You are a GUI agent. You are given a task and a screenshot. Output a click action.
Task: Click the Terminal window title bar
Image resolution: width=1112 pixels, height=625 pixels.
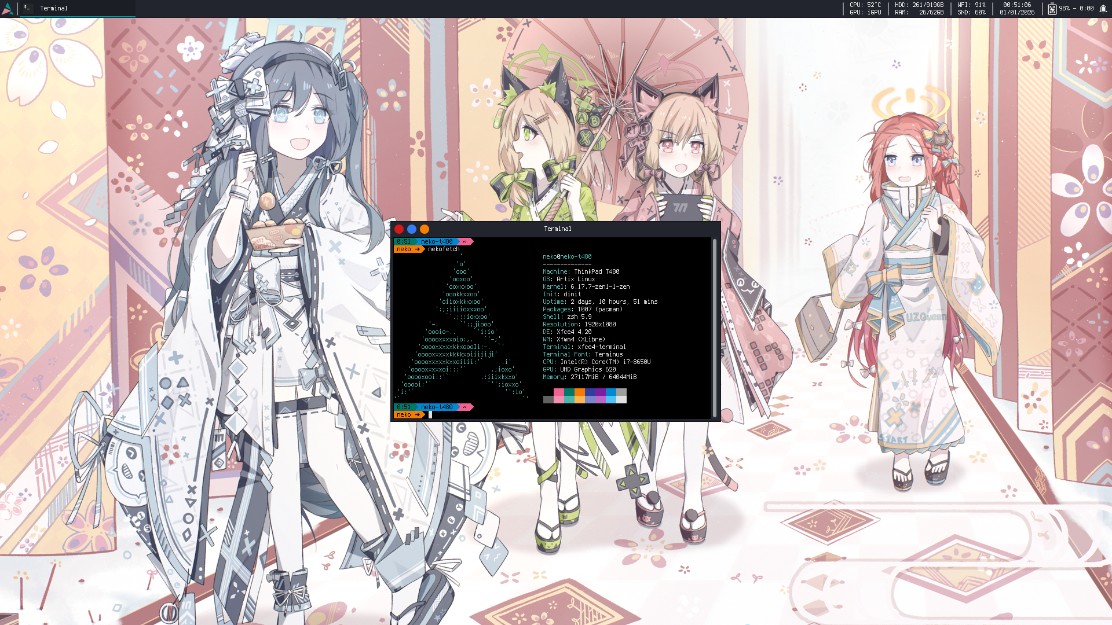(x=557, y=229)
